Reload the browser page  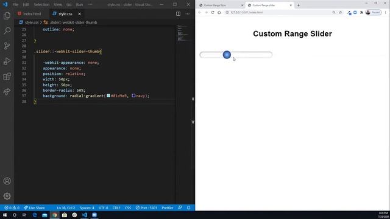[213, 12]
